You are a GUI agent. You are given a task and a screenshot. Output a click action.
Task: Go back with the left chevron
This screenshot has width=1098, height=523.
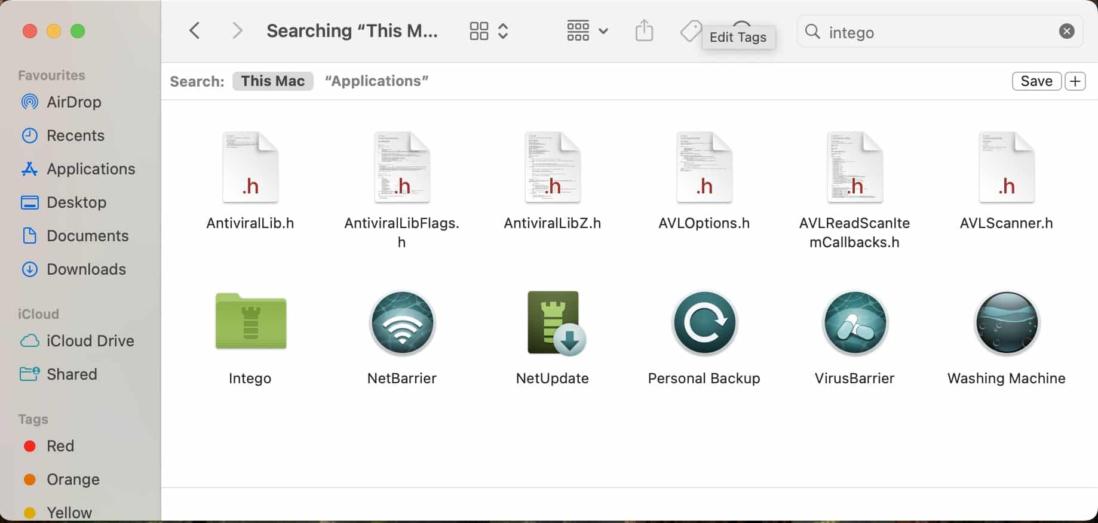click(x=194, y=30)
